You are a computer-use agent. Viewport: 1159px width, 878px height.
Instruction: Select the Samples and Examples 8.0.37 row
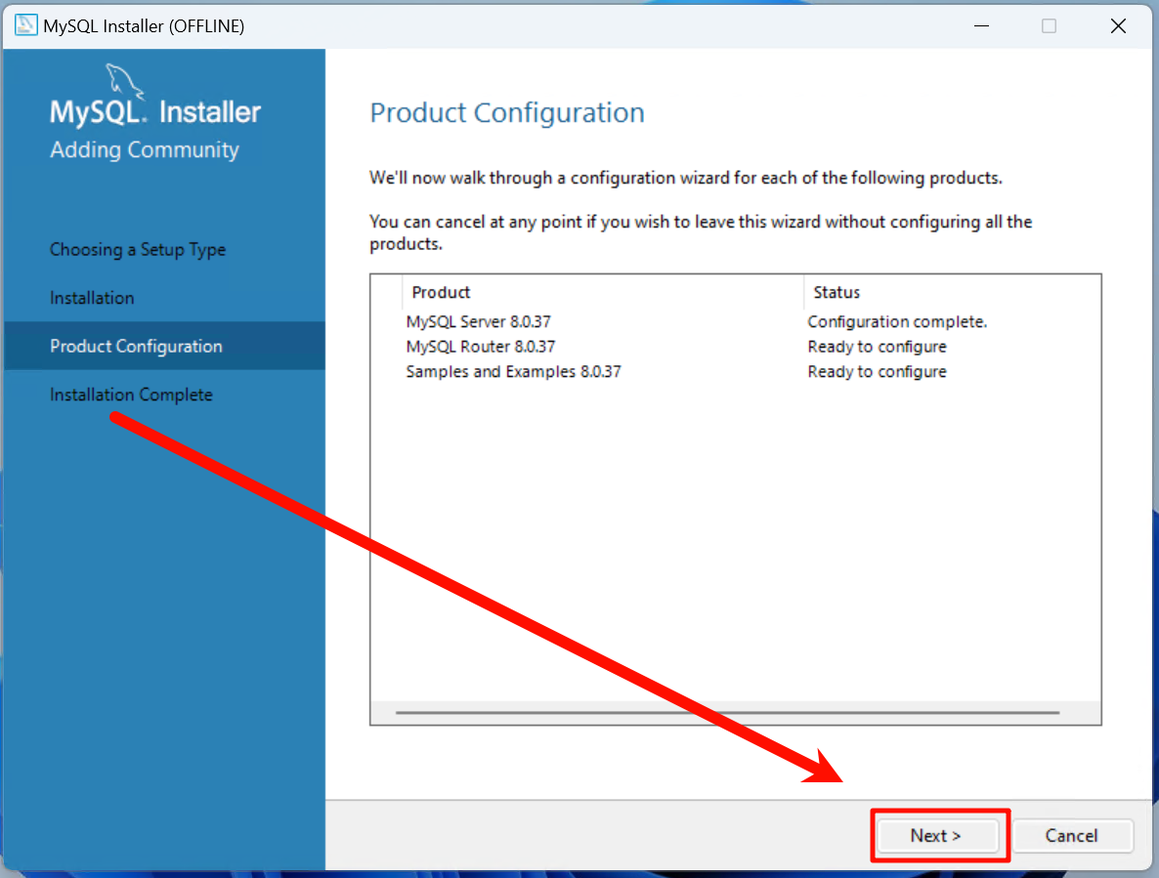(736, 371)
